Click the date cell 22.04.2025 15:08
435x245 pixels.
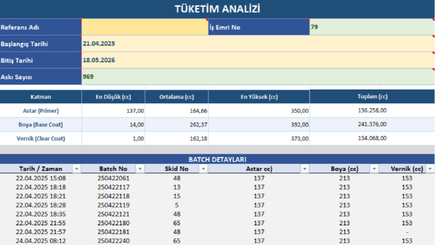[41, 178]
